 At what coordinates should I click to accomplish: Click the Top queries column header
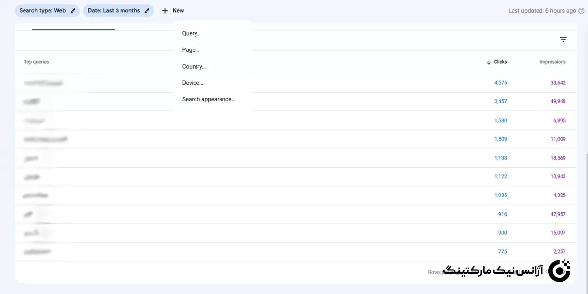37,62
